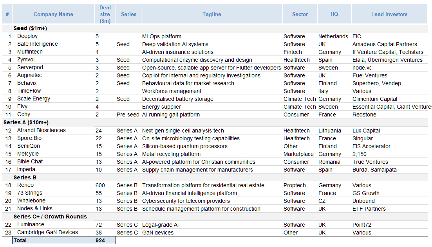Click Luminance's deal size '72'

coord(99,225)
